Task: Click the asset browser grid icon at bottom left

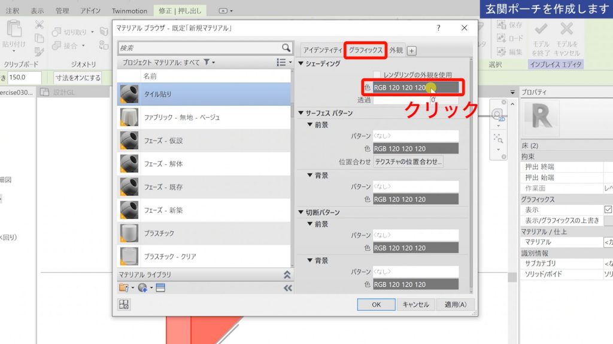Action: tap(123, 305)
